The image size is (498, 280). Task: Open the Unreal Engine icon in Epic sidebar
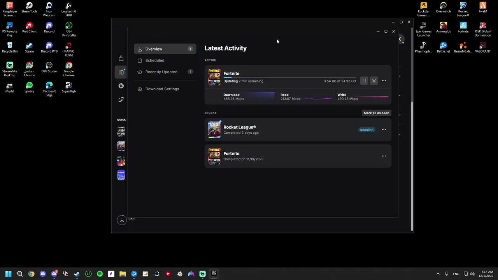point(121,86)
